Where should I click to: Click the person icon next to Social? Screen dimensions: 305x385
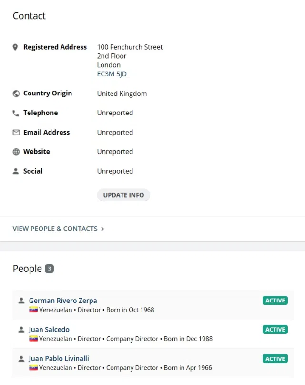click(16, 171)
